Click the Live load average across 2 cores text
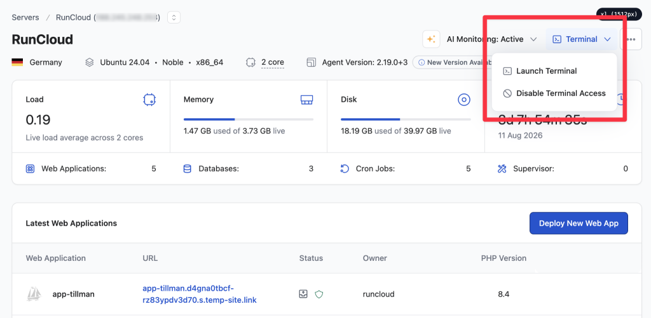 [85, 138]
